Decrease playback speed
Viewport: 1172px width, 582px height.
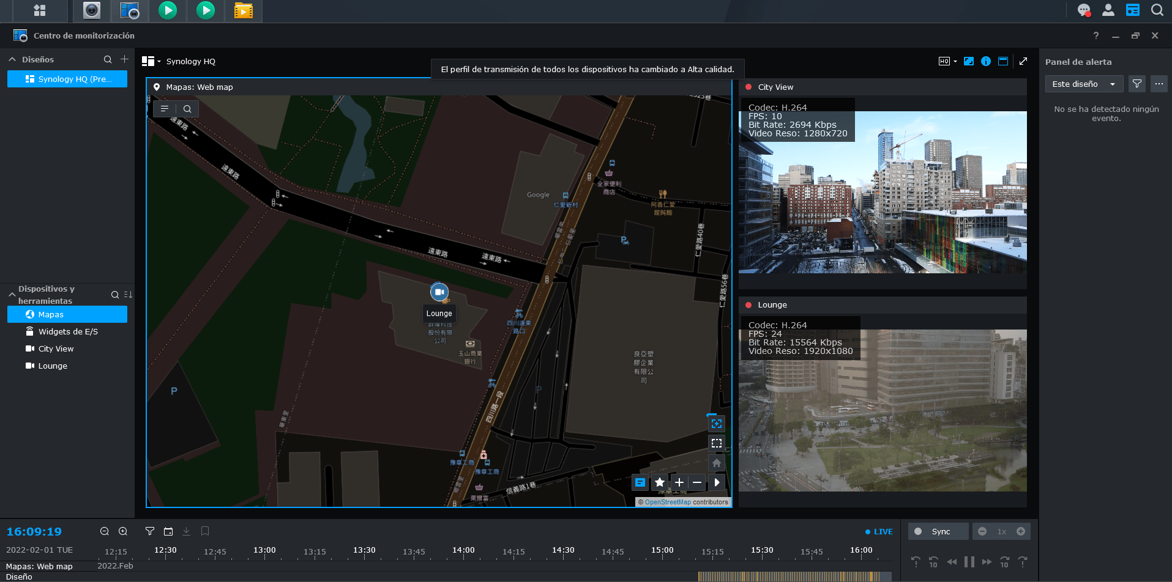[982, 531]
